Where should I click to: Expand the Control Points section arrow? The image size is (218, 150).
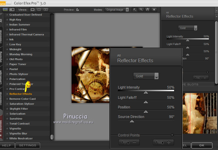172,135
